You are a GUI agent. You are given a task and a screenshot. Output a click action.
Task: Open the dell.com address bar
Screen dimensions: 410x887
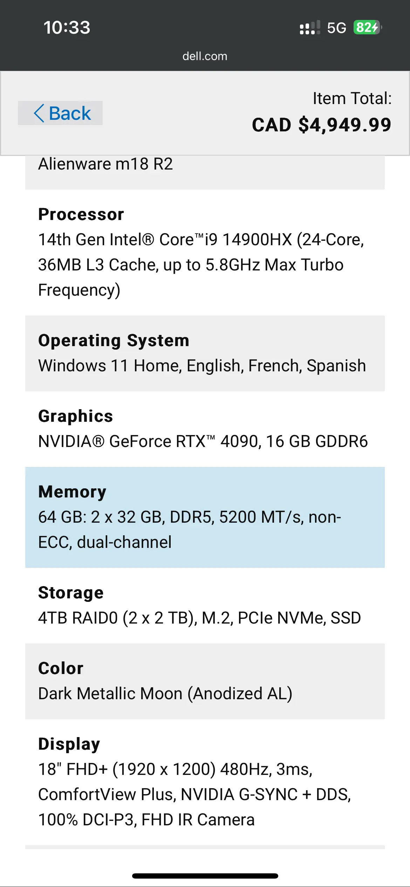pyautogui.click(x=205, y=56)
